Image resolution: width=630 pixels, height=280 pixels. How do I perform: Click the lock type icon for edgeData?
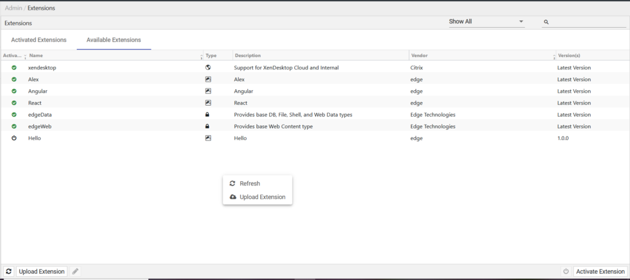[x=208, y=114]
